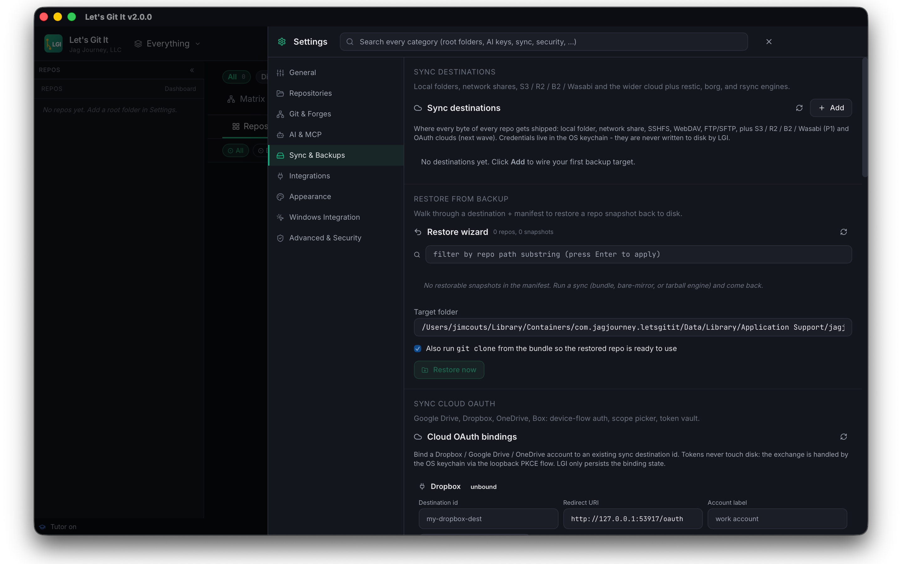The width and height of the screenshot is (902, 564).
Task: Click the Dropbox unbound status badge
Action: 484,487
